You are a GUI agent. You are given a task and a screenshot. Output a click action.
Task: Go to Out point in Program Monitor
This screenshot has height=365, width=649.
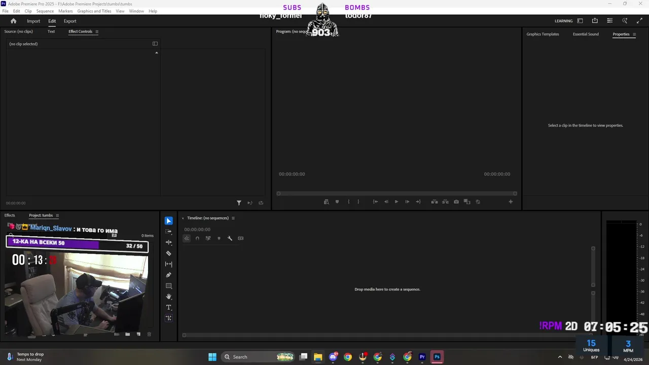[x=418, y=202]
